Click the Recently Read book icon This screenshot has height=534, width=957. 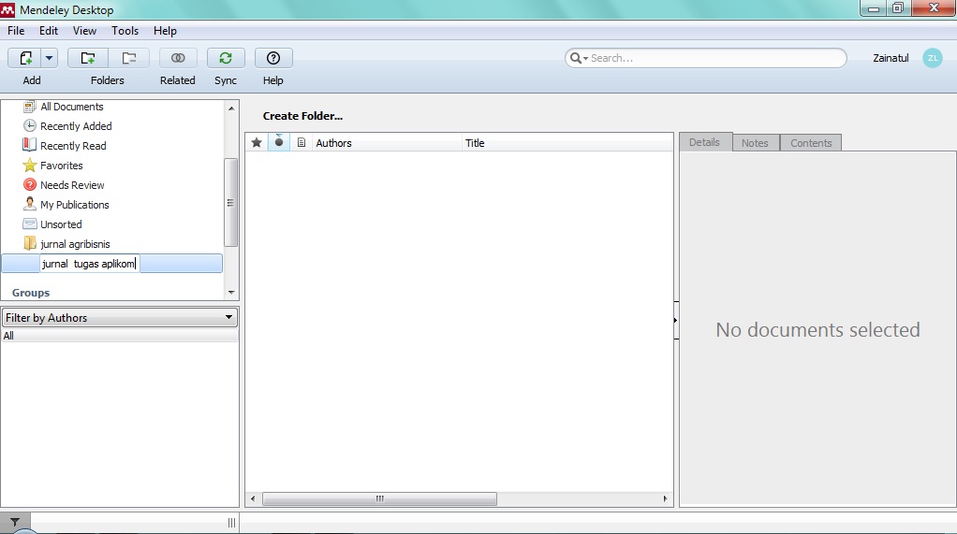(x=29, y=145)
